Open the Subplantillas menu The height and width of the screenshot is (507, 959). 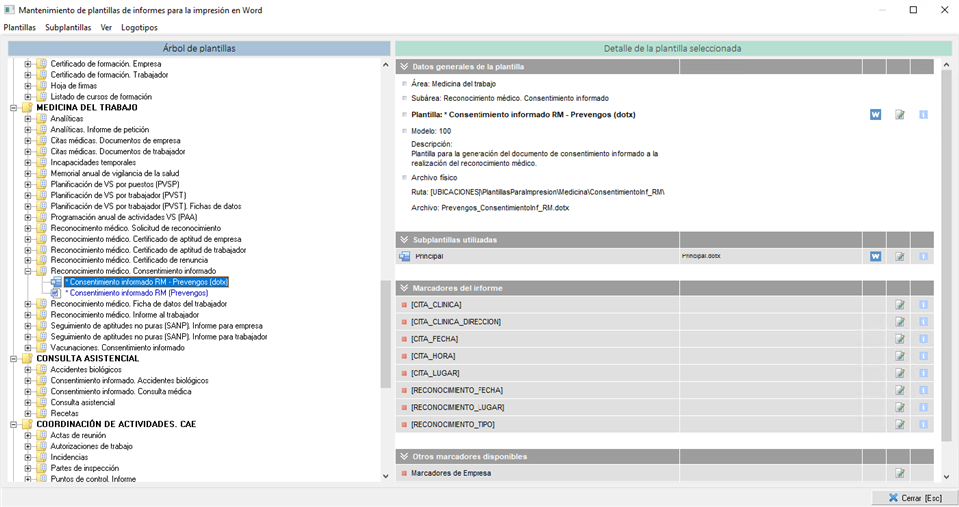68,28
